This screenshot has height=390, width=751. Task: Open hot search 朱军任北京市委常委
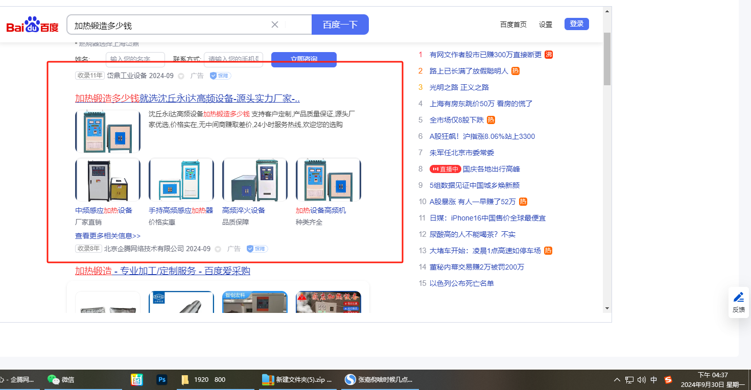[462, 153]
